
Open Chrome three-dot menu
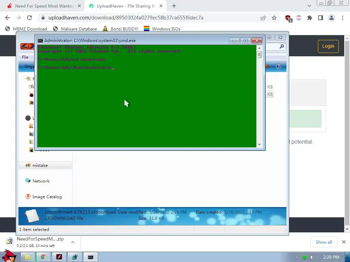342,18
